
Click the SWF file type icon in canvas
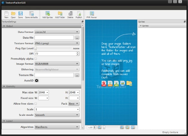[x=104, y=84]
